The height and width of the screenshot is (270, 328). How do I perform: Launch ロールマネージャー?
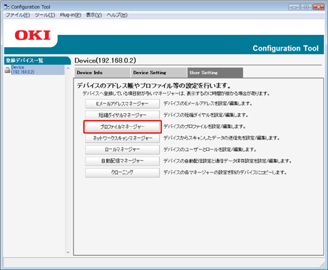tap(122, 150)
